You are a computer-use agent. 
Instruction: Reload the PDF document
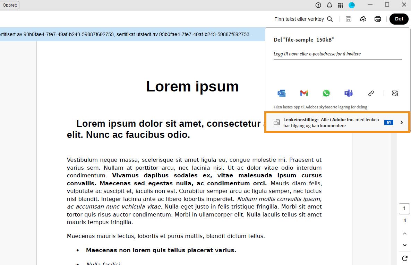(x=404, y=258)
